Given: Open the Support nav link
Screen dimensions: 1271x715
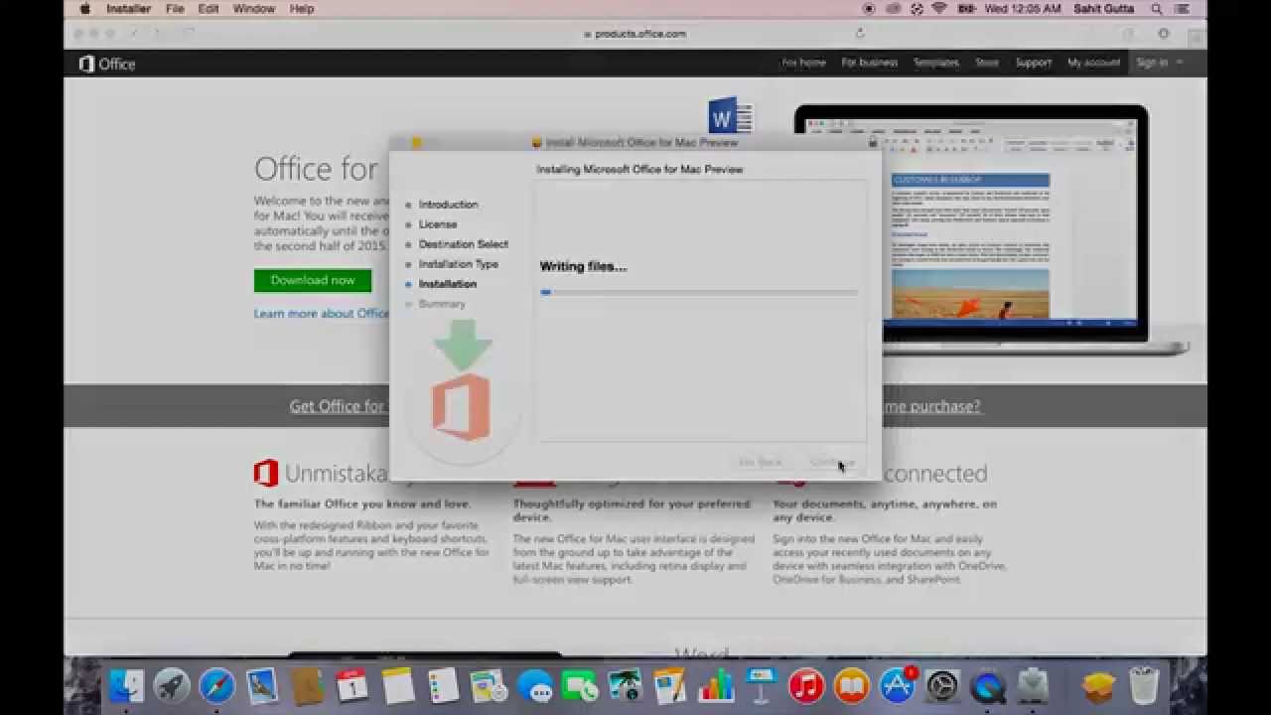Looking at the screenshot, I should click(x=1034, y=63).
